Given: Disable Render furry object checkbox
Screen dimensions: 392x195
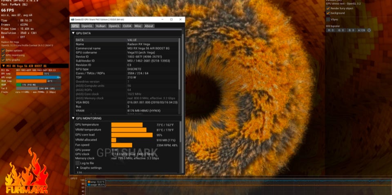Looking at the screenshot, I should (328, 8).
